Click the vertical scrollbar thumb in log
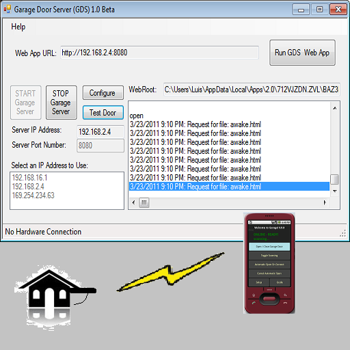This screenshot has height=350, width=350. click(335, 179)
